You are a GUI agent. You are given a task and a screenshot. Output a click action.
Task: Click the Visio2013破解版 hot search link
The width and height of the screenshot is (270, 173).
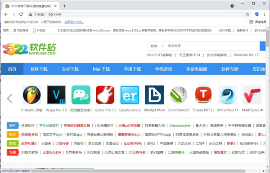pos(159,55)
